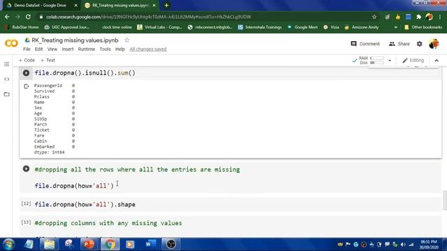Screen dimensions: 447x251
Task: Open the file explorer taskbar icon
Action: [49, 244]
